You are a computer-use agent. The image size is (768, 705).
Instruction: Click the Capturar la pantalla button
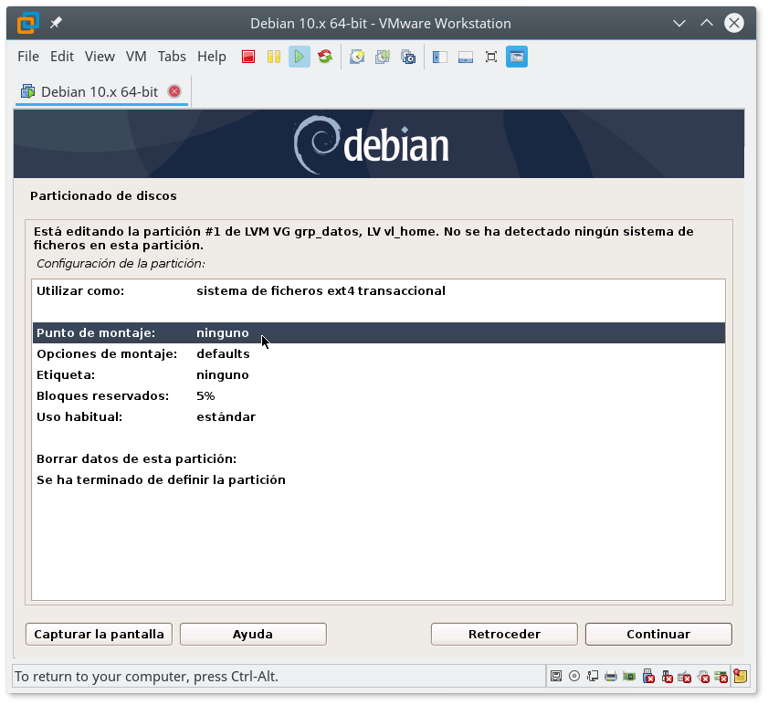(x=99, y=635)
